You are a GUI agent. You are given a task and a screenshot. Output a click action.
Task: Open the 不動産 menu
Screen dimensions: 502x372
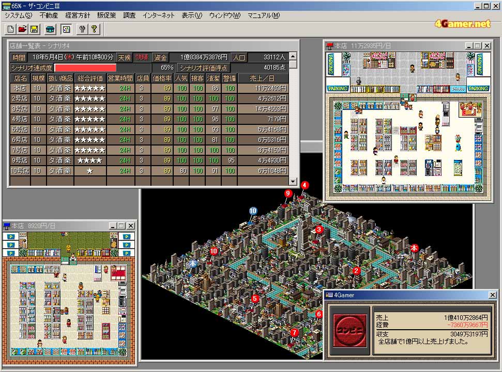[x=49, y=15]
